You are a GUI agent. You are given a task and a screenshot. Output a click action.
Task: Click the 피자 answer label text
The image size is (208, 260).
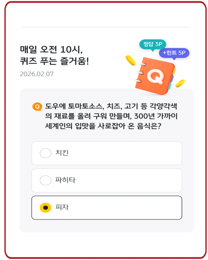[x=62, y=207]
